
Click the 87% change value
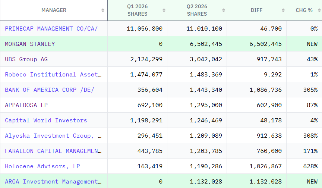click(312, 105)
